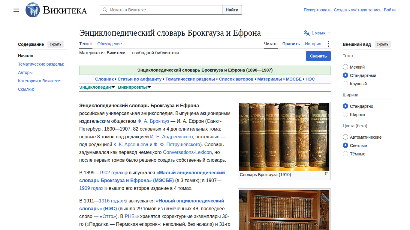Click the small icon after «1909 годах»
The height and width of the screenshot is (230, 410).
point(106,188)
